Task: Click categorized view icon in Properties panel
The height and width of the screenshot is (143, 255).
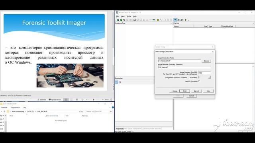Action: pos(117,82)
